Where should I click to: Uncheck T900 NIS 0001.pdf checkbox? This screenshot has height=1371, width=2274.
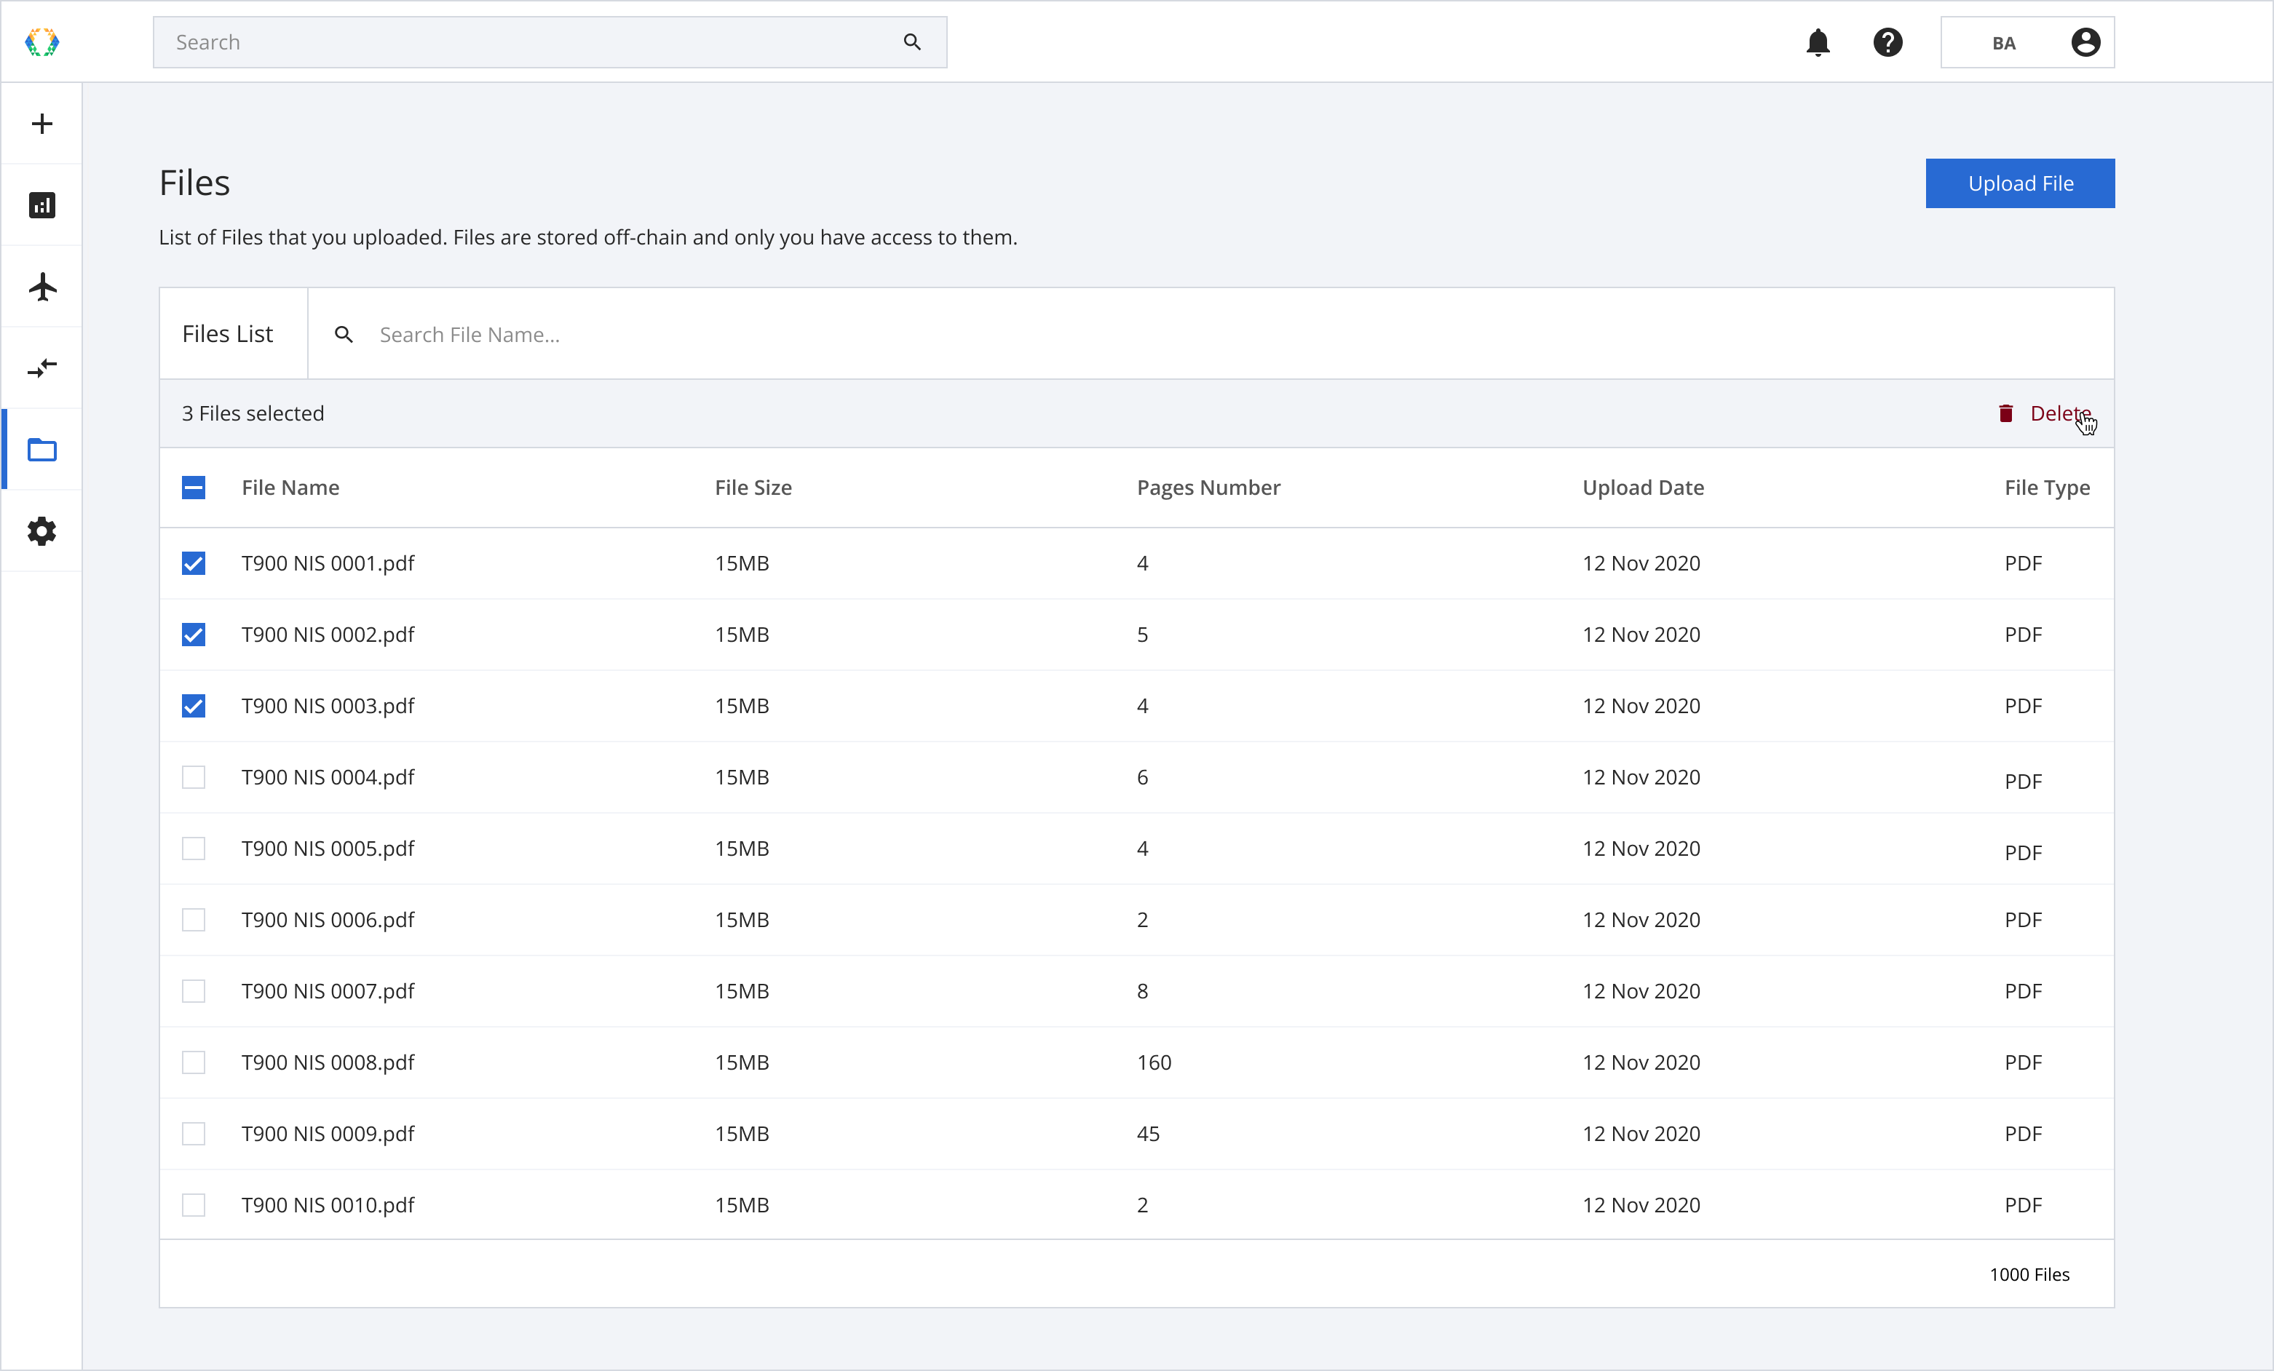pos(194,563)
